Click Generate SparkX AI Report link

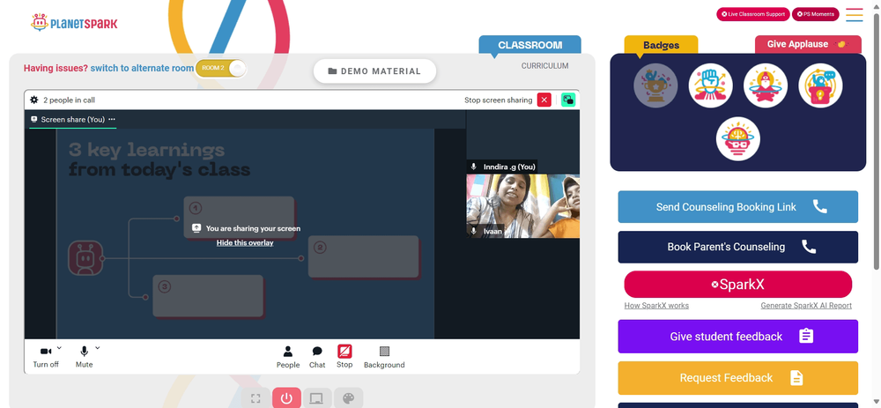[806, 306]
